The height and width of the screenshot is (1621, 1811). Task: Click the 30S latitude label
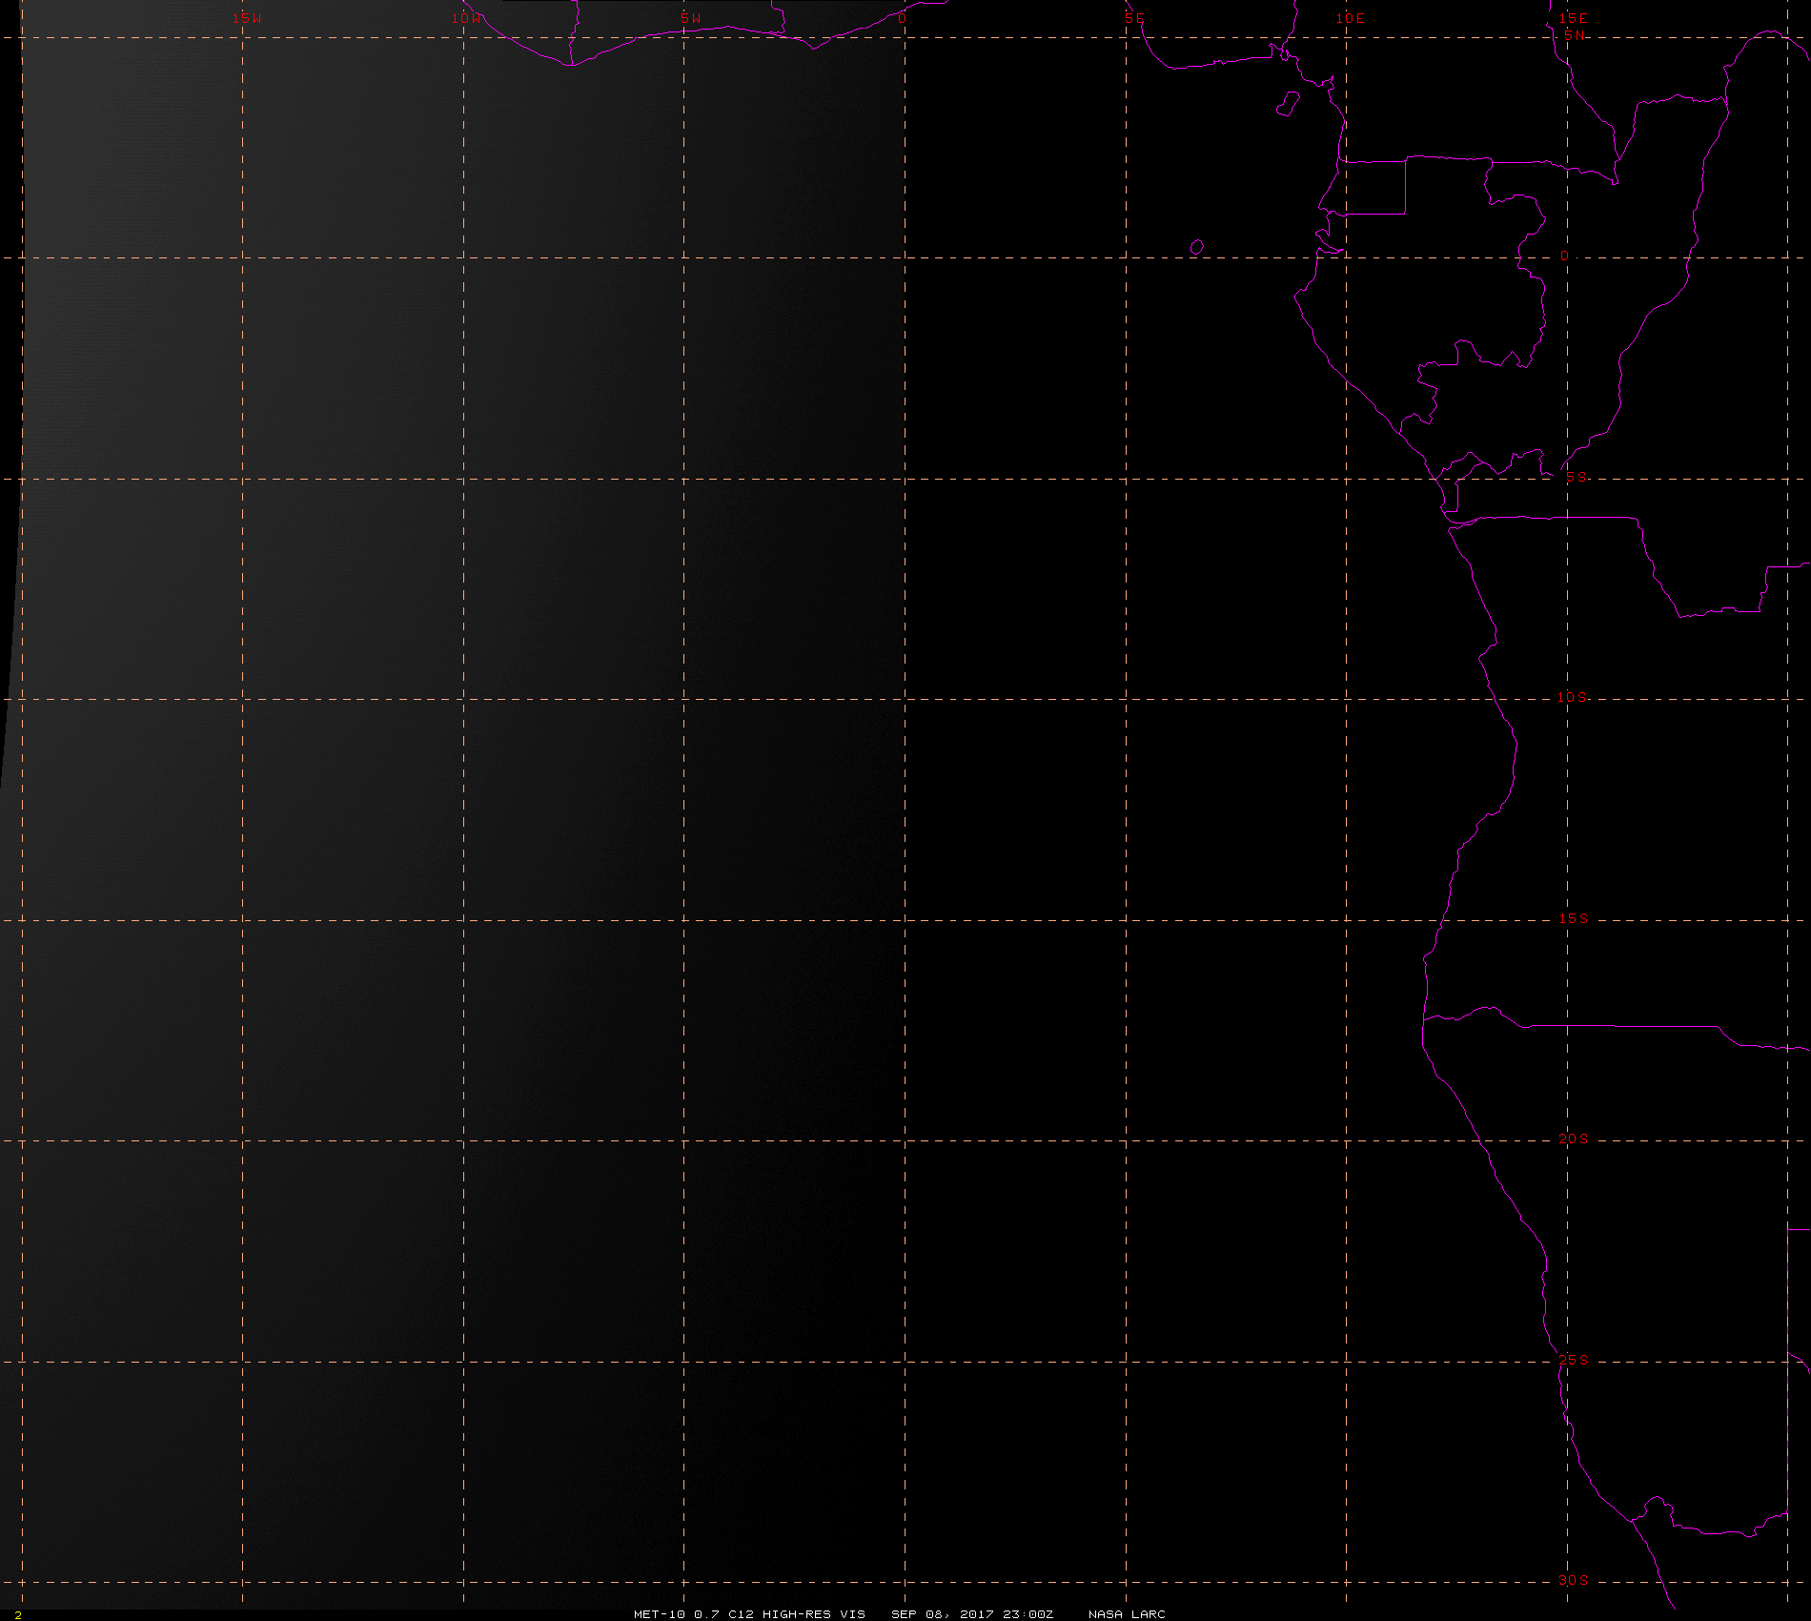click(x=1574, y=1580)
